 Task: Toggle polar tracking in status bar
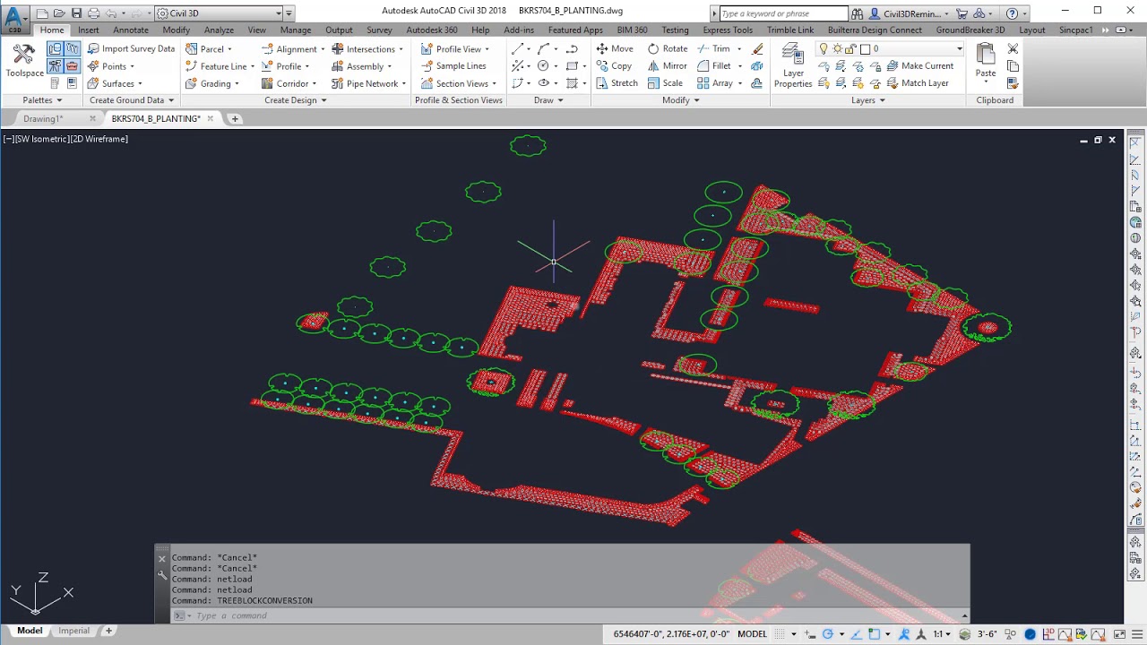click(x=828, y=633)
